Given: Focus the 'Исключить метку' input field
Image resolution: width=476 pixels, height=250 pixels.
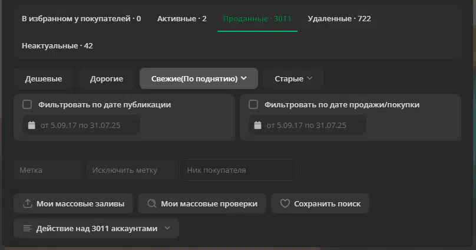Looking at the screenshot, I should (x=132, y=170).
